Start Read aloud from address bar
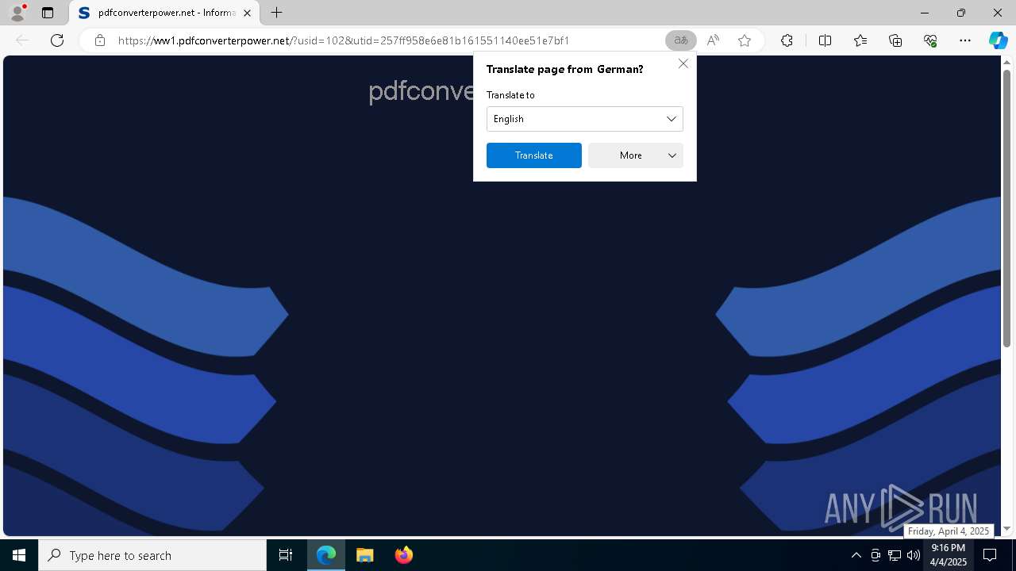 point(713,40)
